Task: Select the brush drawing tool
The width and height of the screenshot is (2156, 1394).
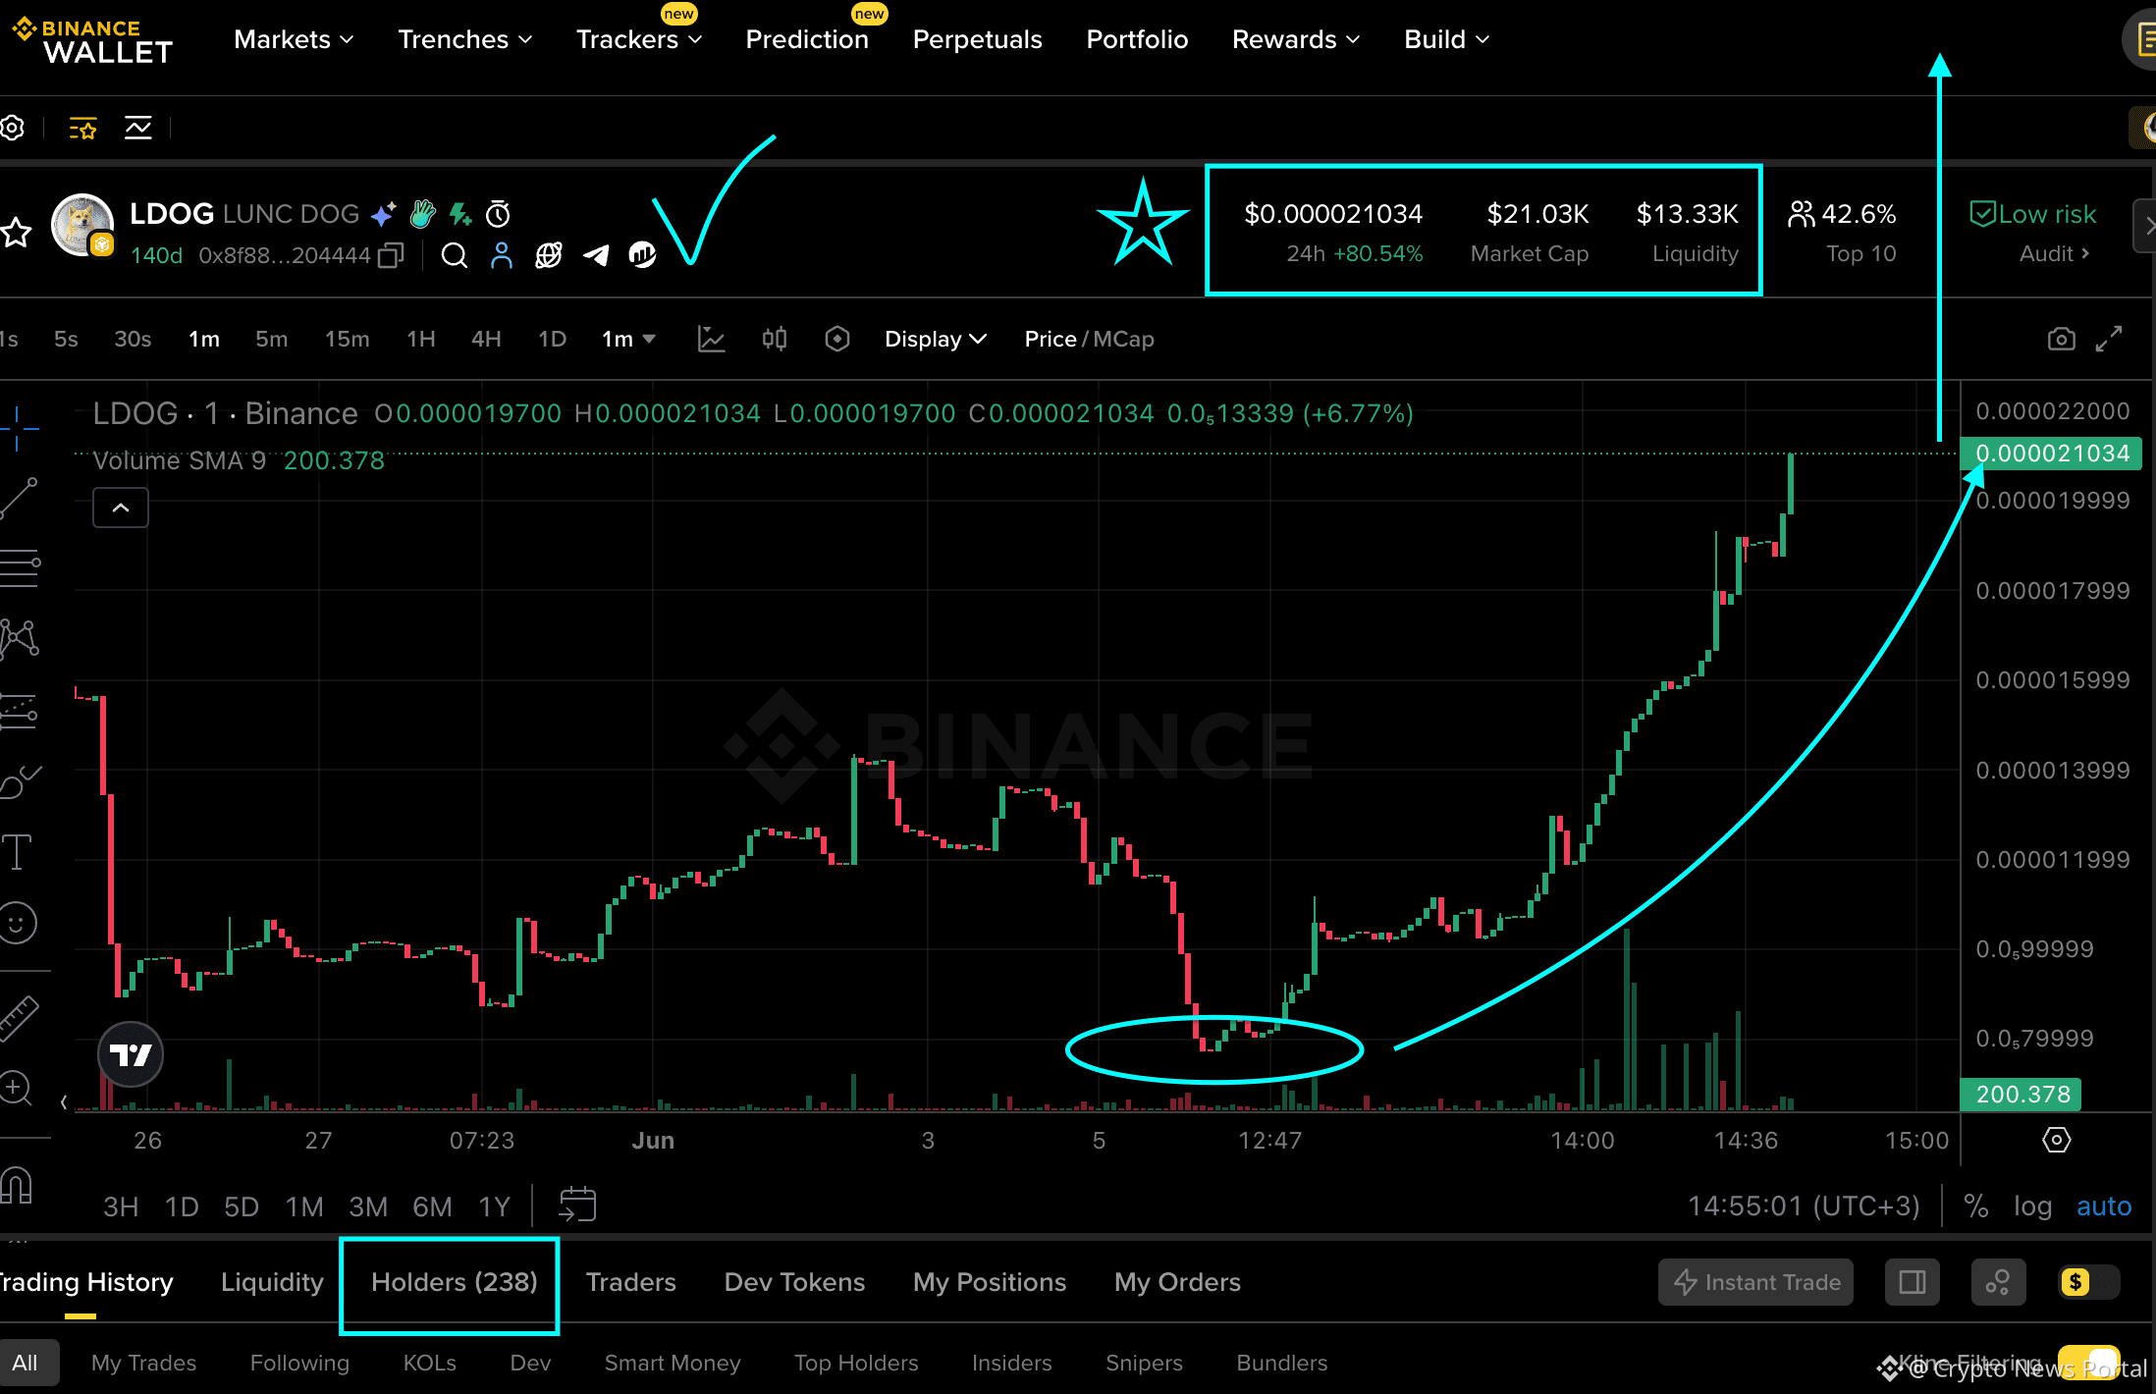Action: 20,781
